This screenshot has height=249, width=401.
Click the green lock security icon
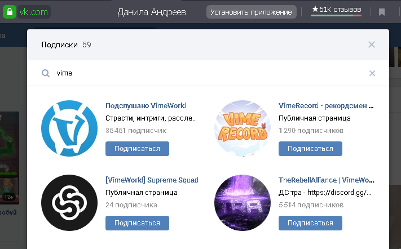pos(10,12)
